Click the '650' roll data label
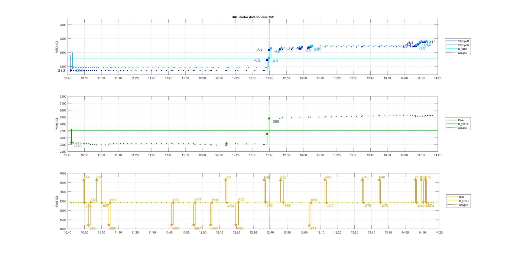Viewport: 520px width, 257px height. pos(314,200)
